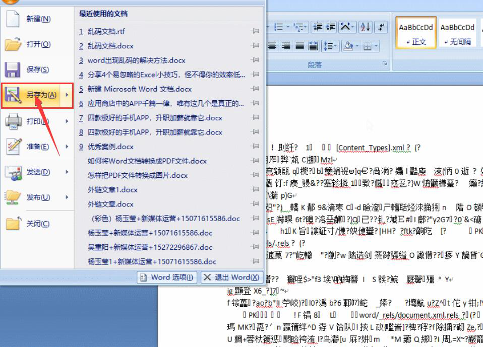Justify the paragraph text

pos(299,46)
